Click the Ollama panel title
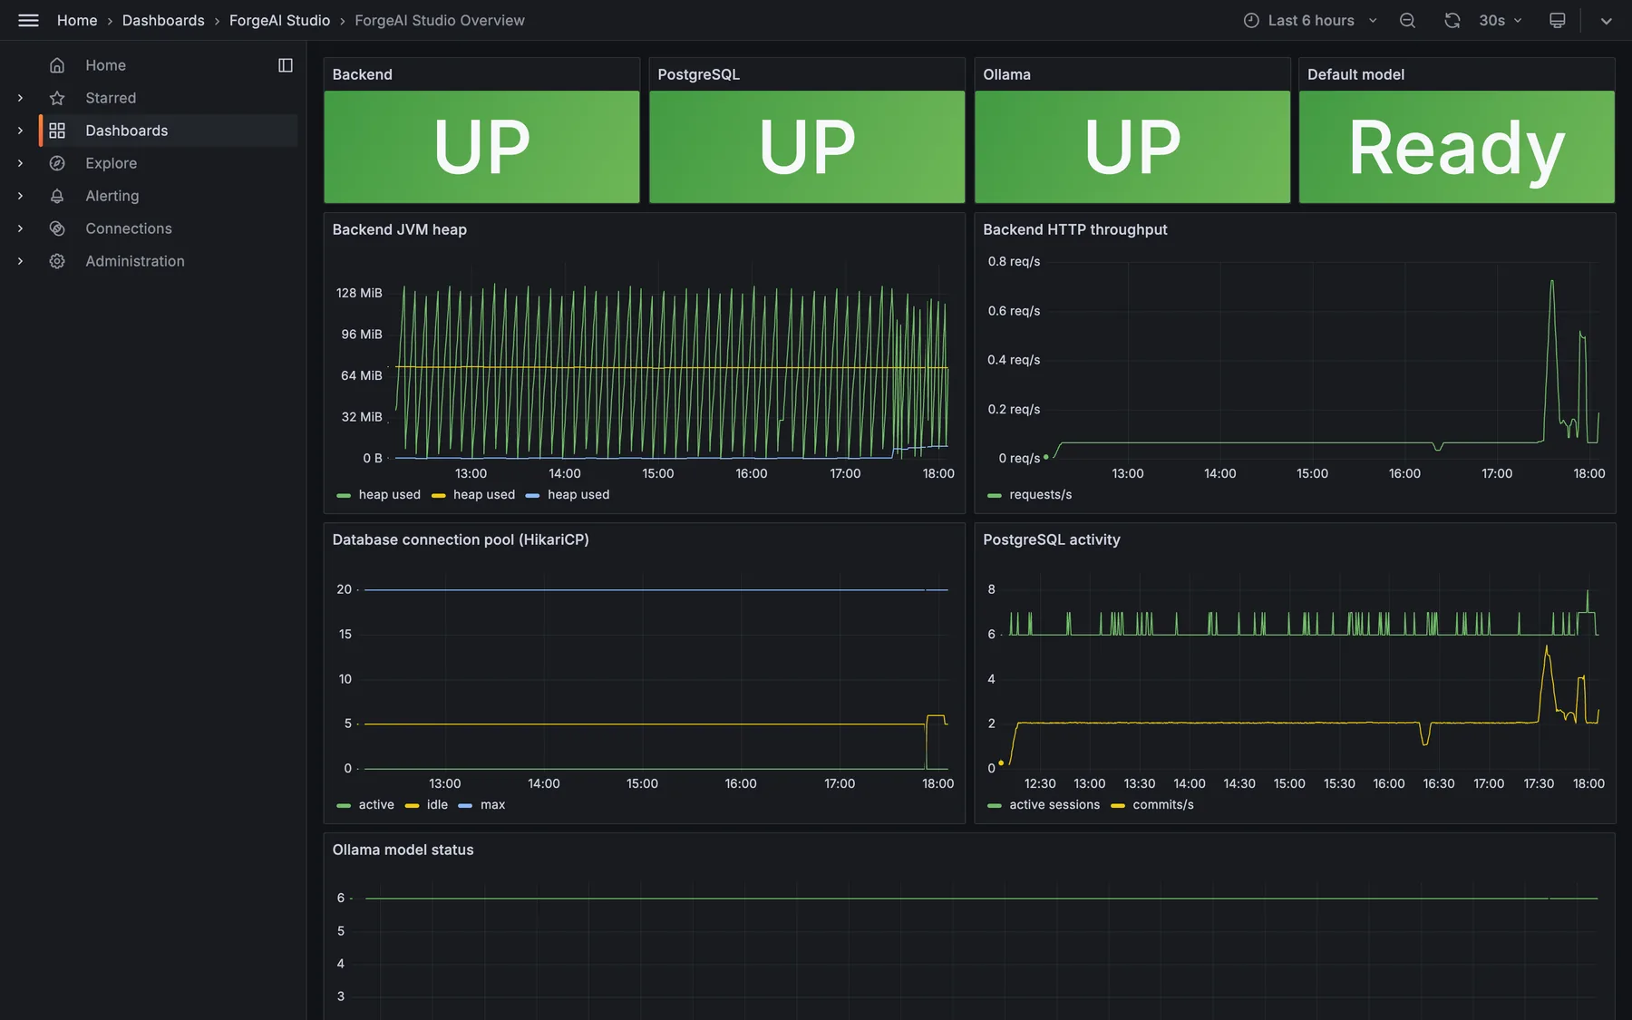 [x=1007, y=74]
